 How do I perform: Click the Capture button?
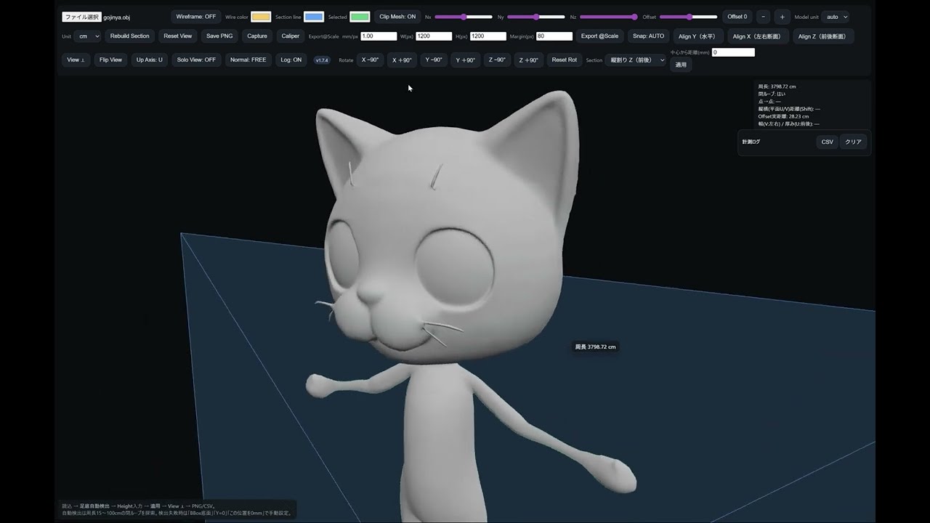point(257,36)
